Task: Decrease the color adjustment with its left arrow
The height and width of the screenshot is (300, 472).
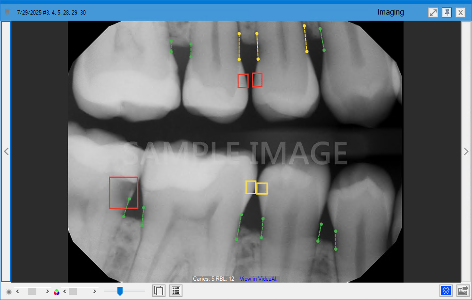Action: [x=65, y=291]
